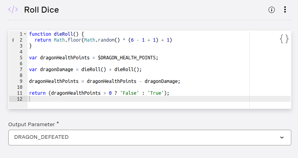The height and width of the screenshot is (158, 298).
Task: Click the 'True' string in return line
Action: (x=156, y=93)
